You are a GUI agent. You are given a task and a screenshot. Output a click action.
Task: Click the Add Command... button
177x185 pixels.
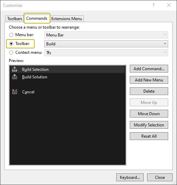coord(149,69)
